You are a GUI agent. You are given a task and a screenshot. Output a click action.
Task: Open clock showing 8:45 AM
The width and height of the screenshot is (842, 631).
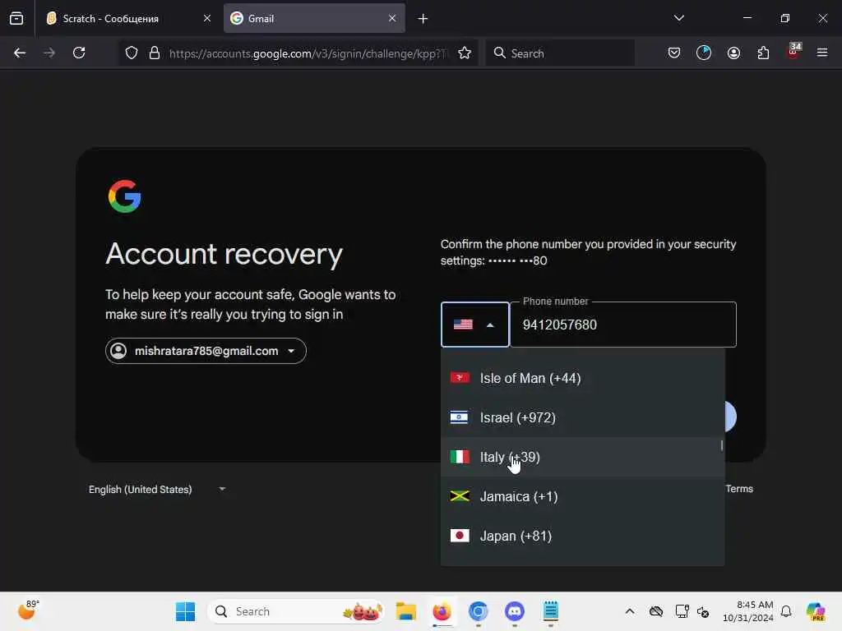pyautogui.click(x=748, y=611)
